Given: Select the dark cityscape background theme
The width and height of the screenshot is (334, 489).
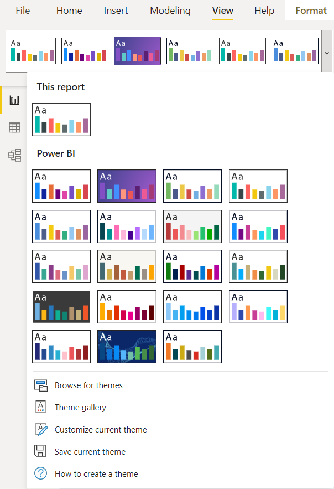Looking at the screenshot, I should (127, 347).
